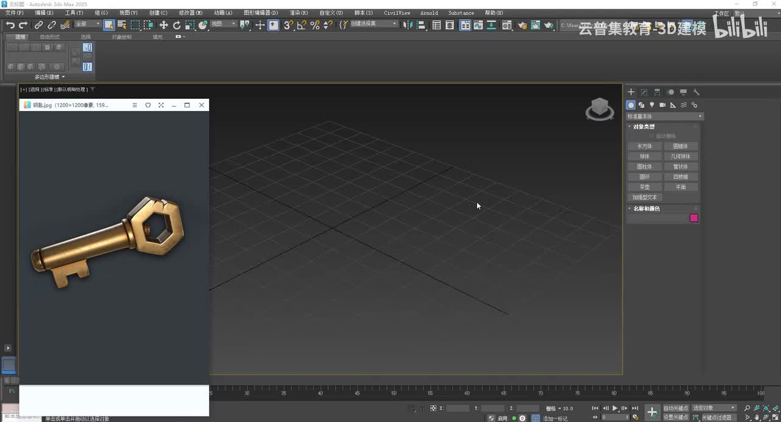Open the 标准基本体 primitive type dropdown
This screenshot has height=422, width=781.
pyautogui.click(x=664, y=116)
